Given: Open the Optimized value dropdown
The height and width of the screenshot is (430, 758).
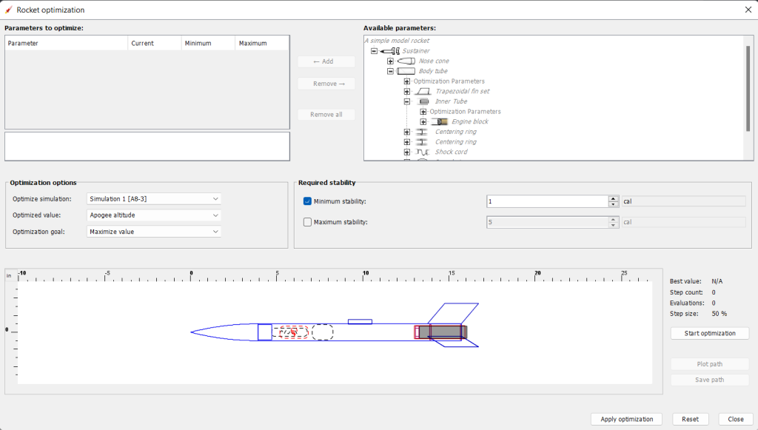Looking at the screenshot, I should click(x=154, y=215).
